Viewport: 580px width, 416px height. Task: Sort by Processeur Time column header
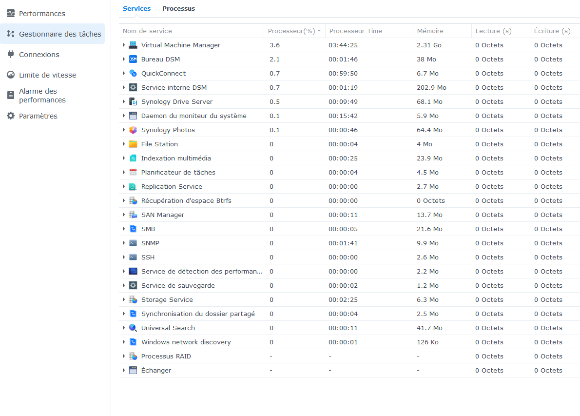pos(369,31)
